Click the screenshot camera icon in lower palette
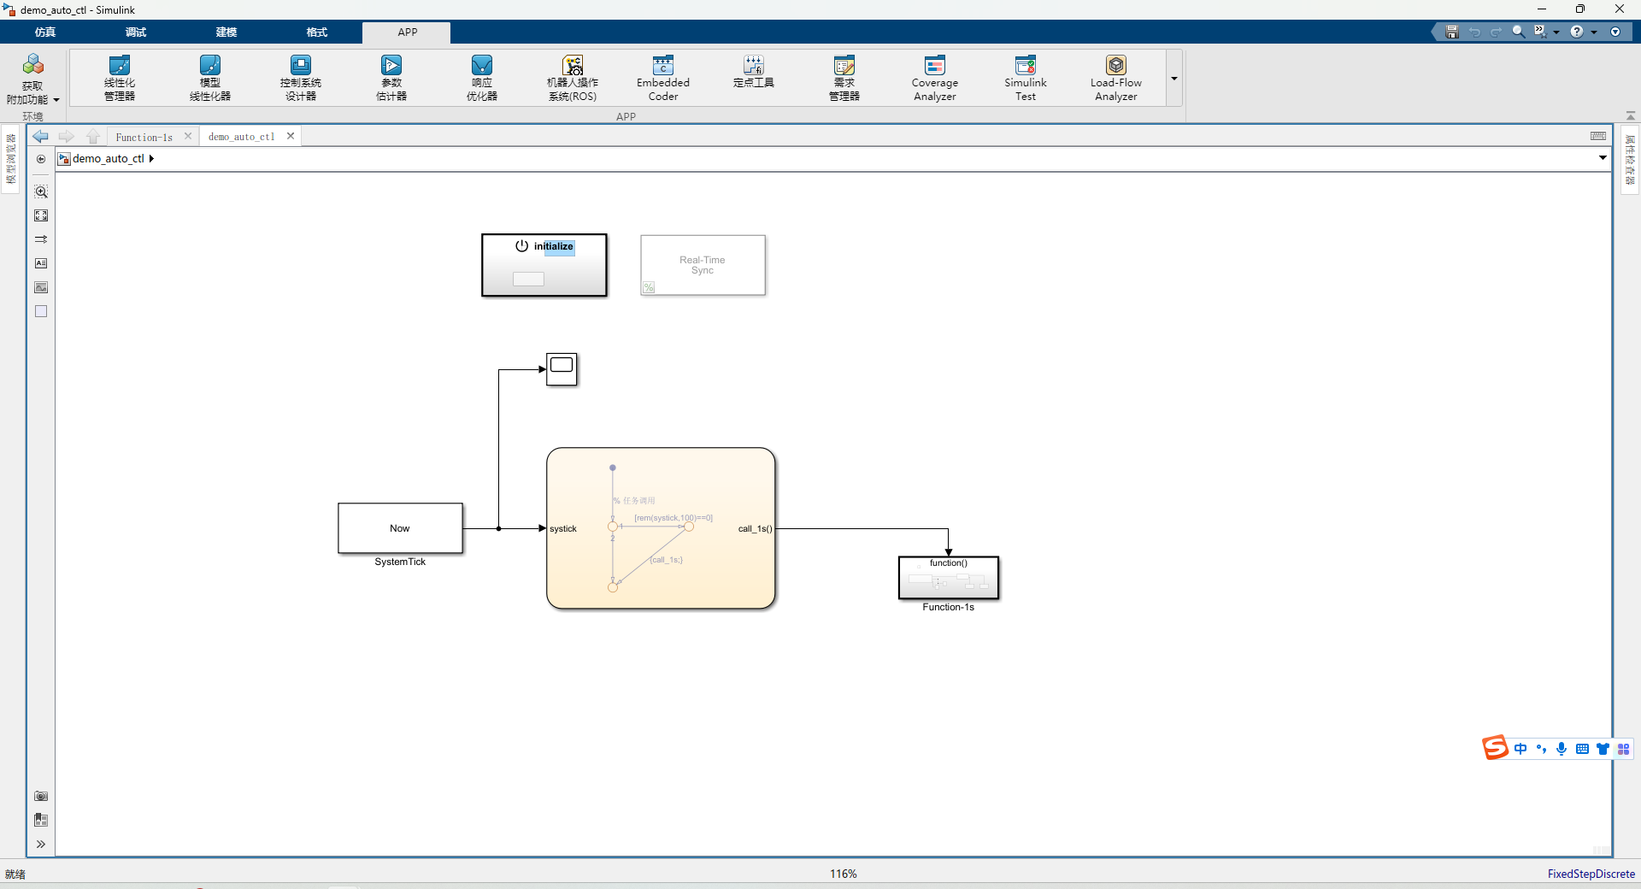1641x889 pixels. point(41,796)
